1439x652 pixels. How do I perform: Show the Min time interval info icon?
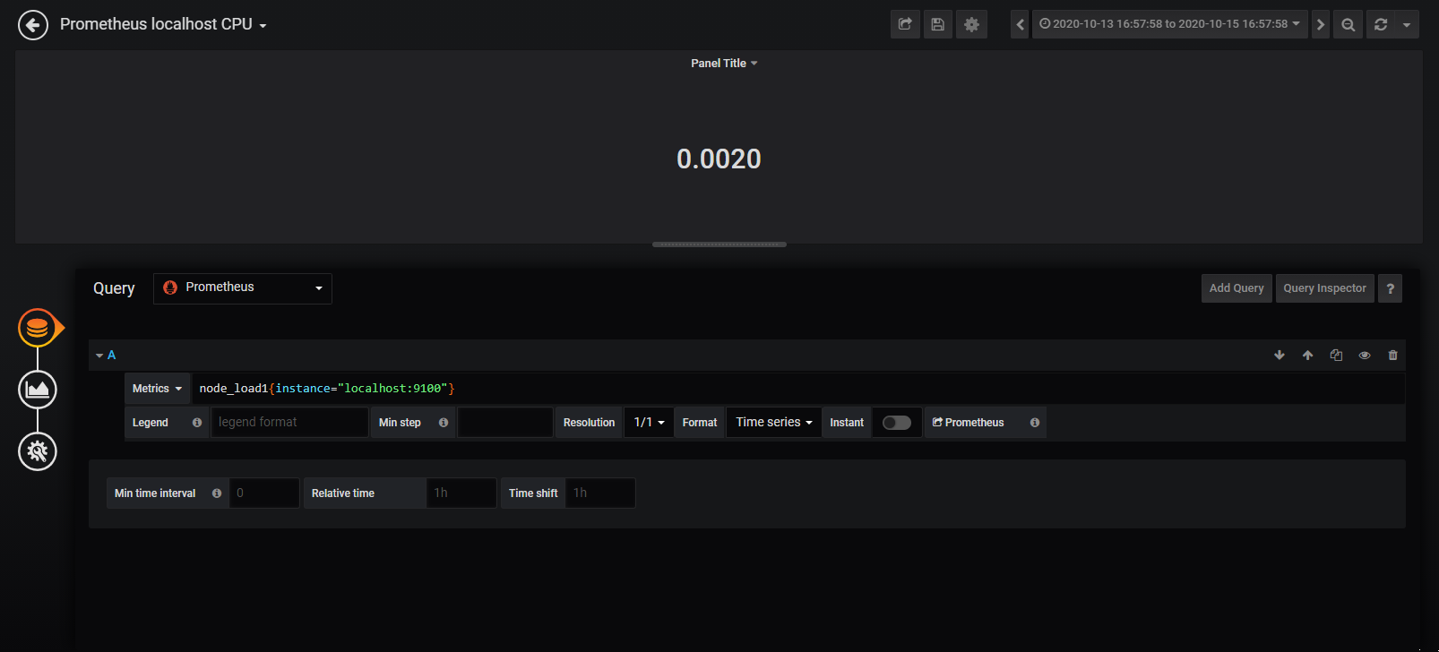pos(217,493)
